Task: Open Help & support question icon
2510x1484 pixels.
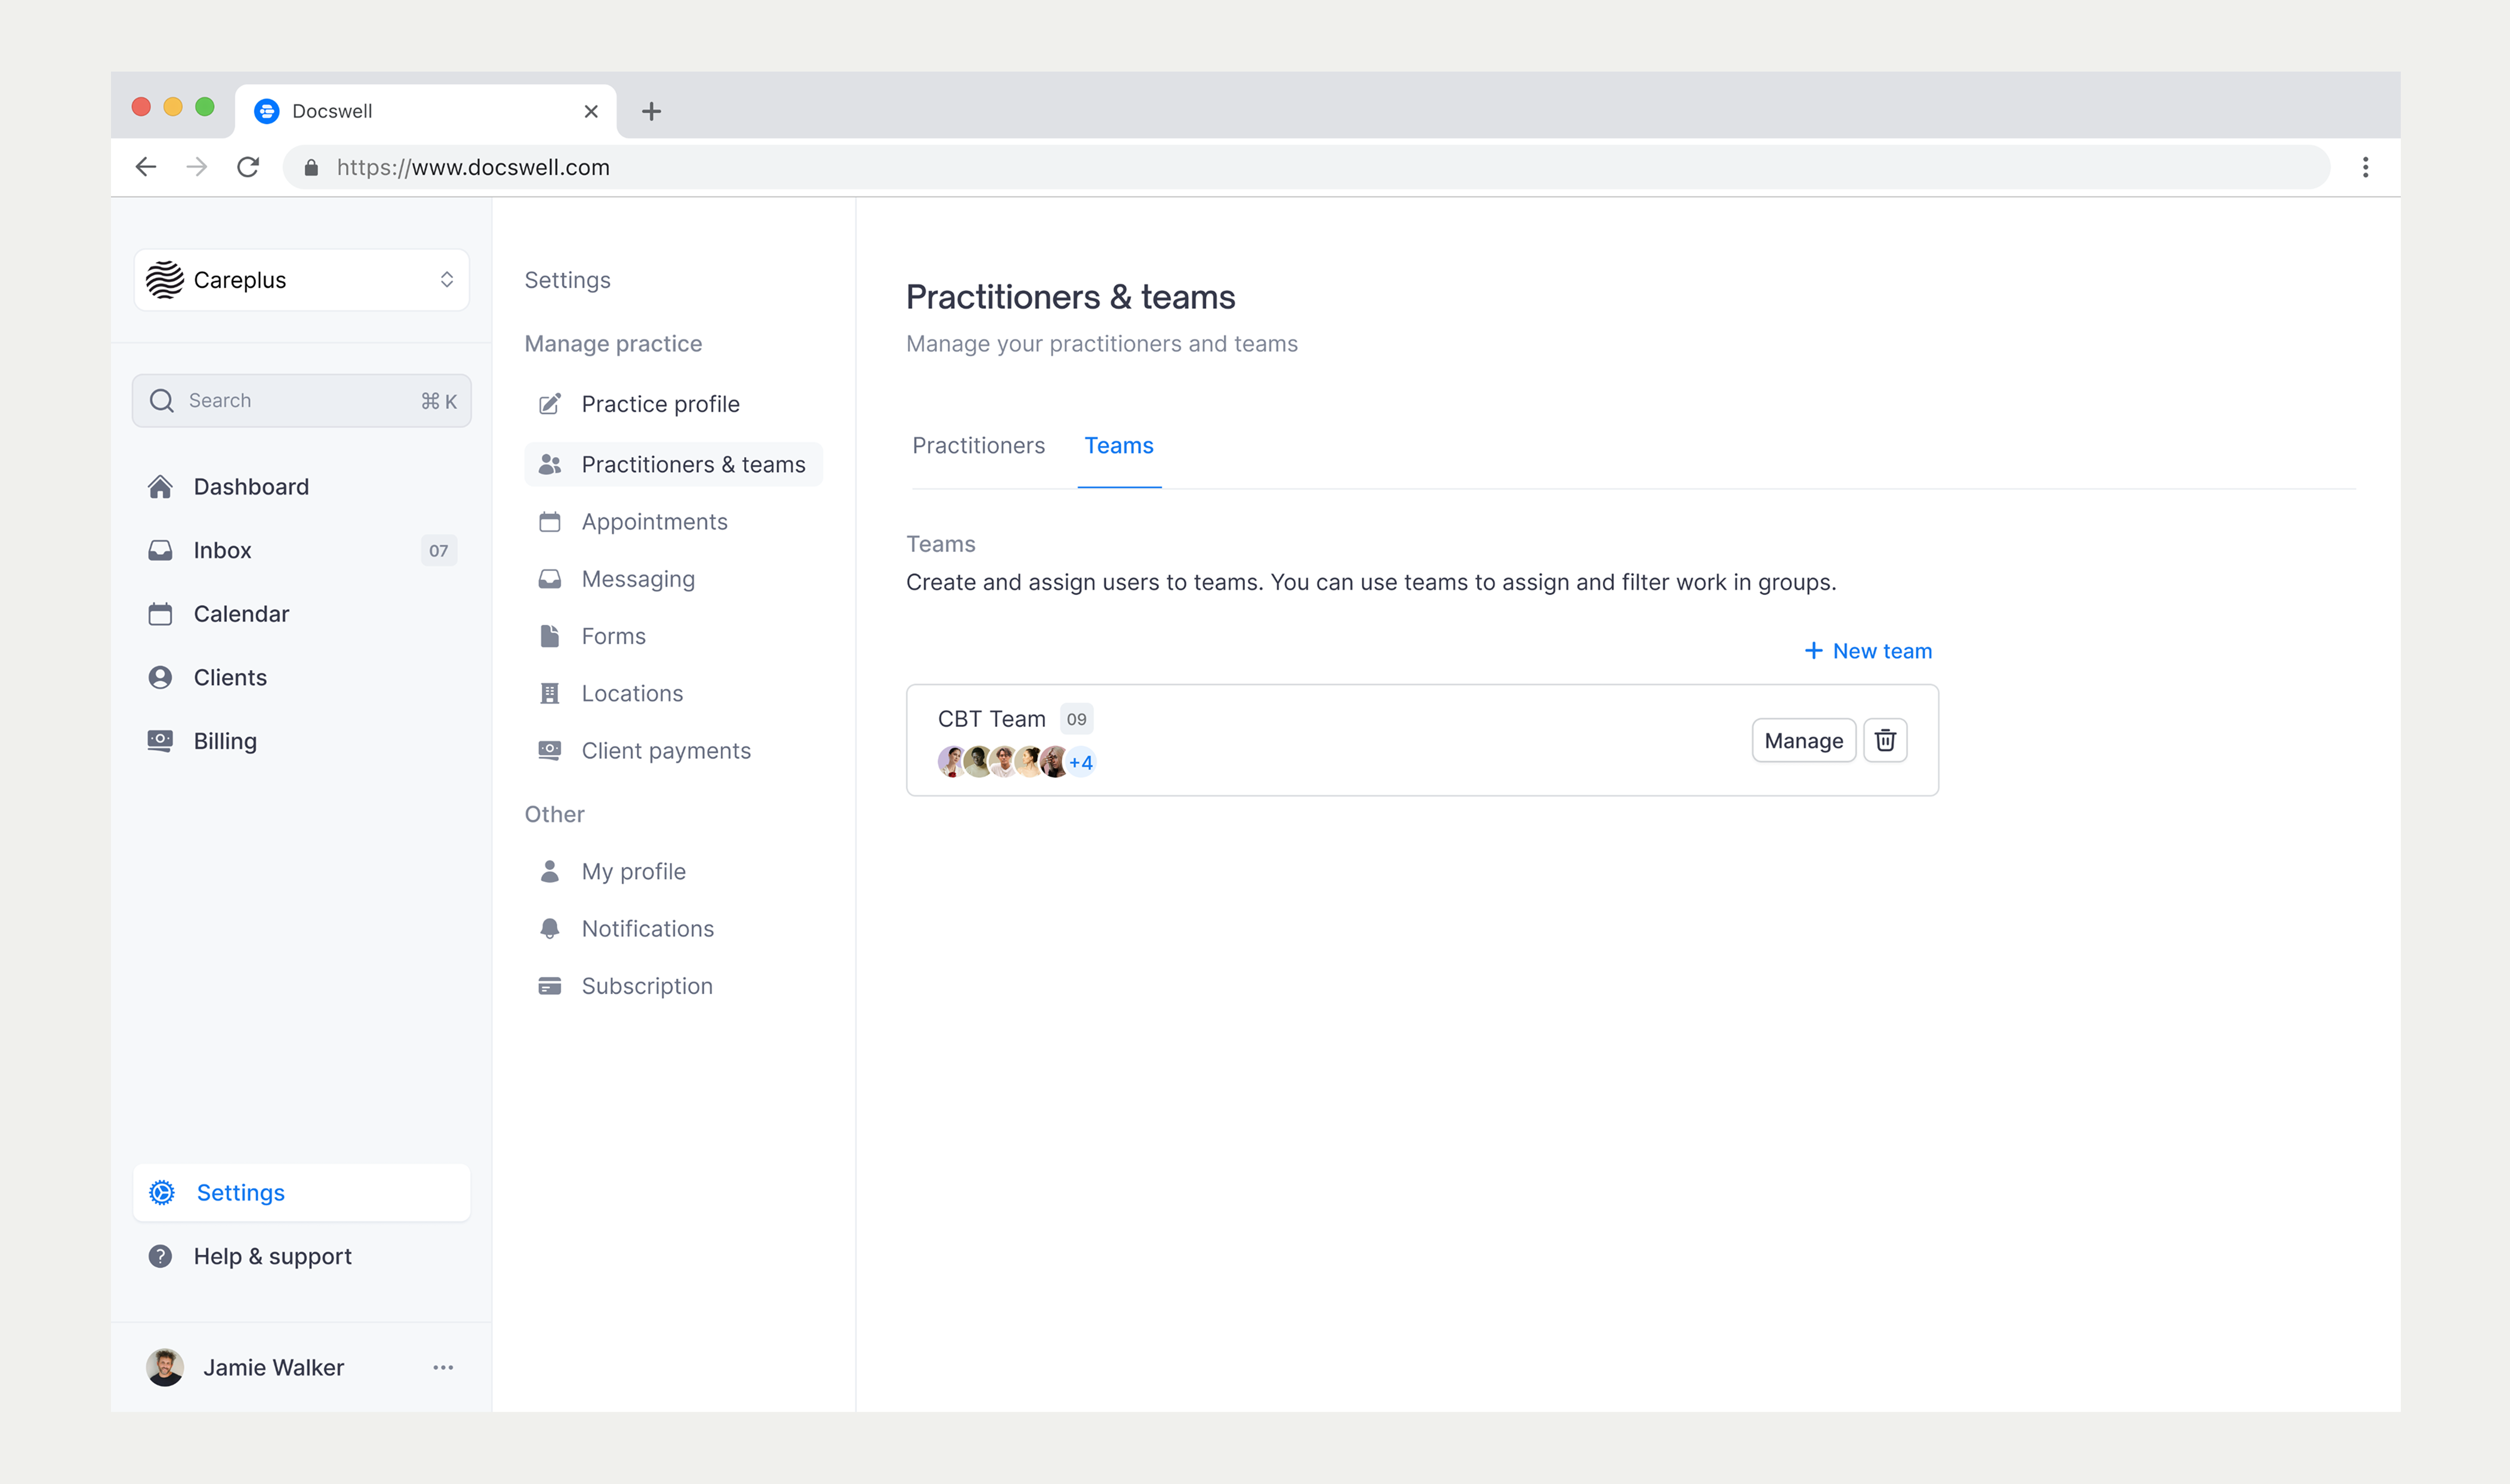Action: 160,1256
